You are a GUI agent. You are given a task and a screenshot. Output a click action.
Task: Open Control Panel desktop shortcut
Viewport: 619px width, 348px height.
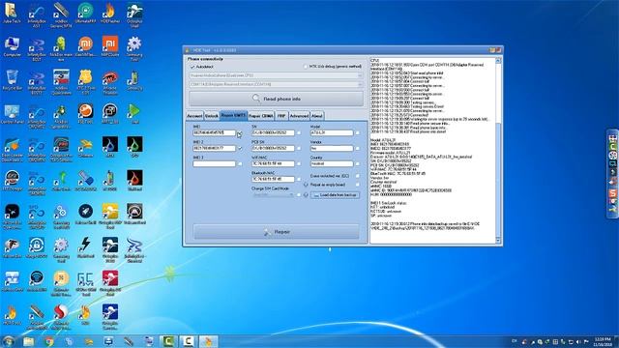[12, 114]
